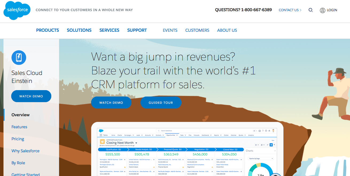
Task: Click the small Salesforce cloud logo in the dashboard preview
Action: 101,131
